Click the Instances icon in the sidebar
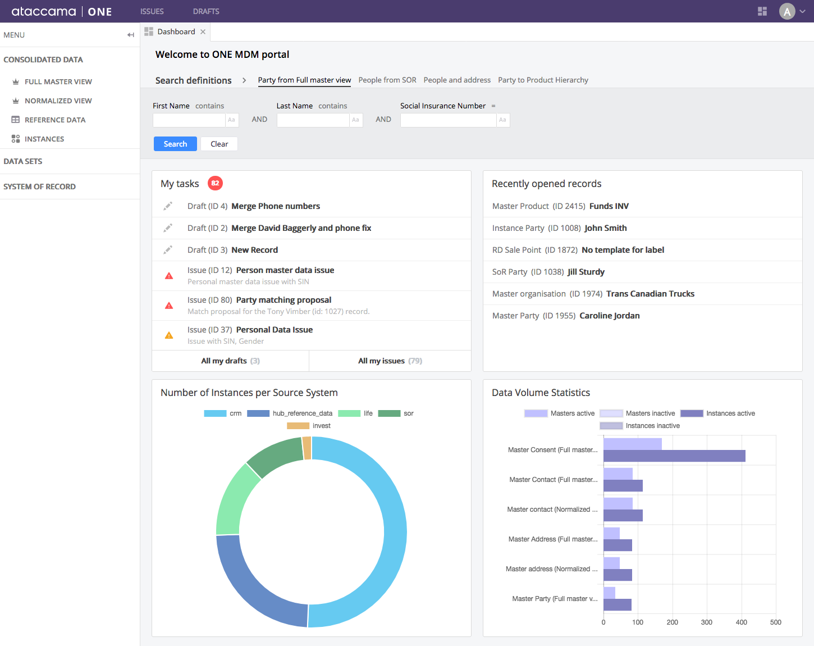This screenshot has width=814, height=646. coord(15,139)
